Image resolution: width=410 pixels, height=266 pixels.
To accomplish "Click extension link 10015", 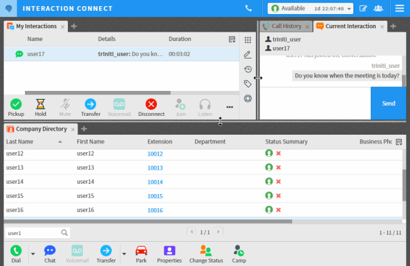I will pyautogui.click(x=155, y=196).
